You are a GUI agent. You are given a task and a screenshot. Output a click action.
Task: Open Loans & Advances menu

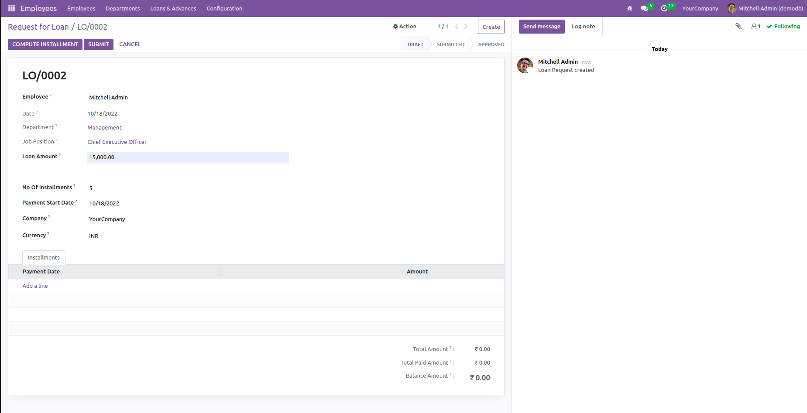click(x=173, y=8)
